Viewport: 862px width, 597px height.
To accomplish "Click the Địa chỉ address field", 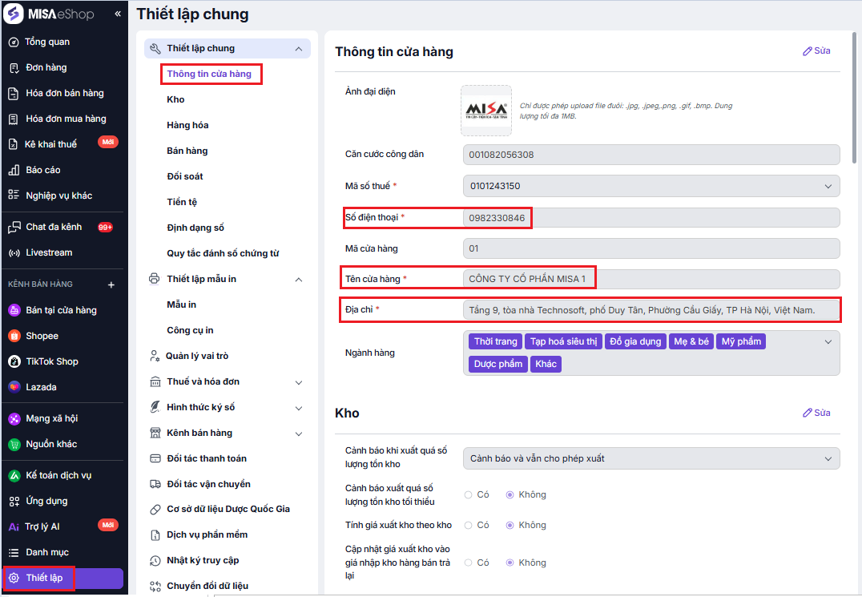I will (x=651, y=310).
